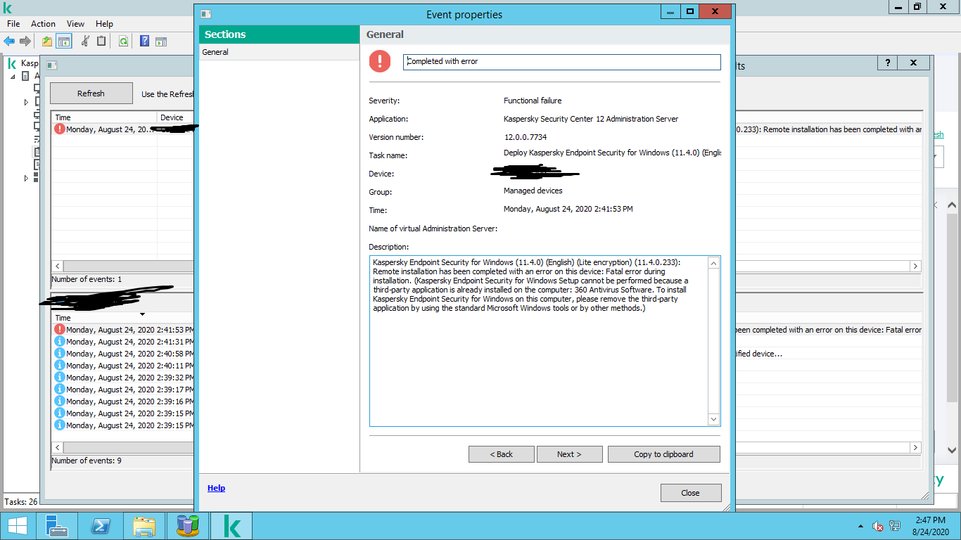Show hidden tray icons arrow
Viewport: 961px width, 540px height.
(x=861, y=526)
